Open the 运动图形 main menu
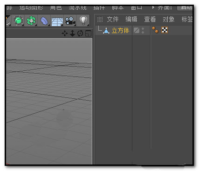 31,7
